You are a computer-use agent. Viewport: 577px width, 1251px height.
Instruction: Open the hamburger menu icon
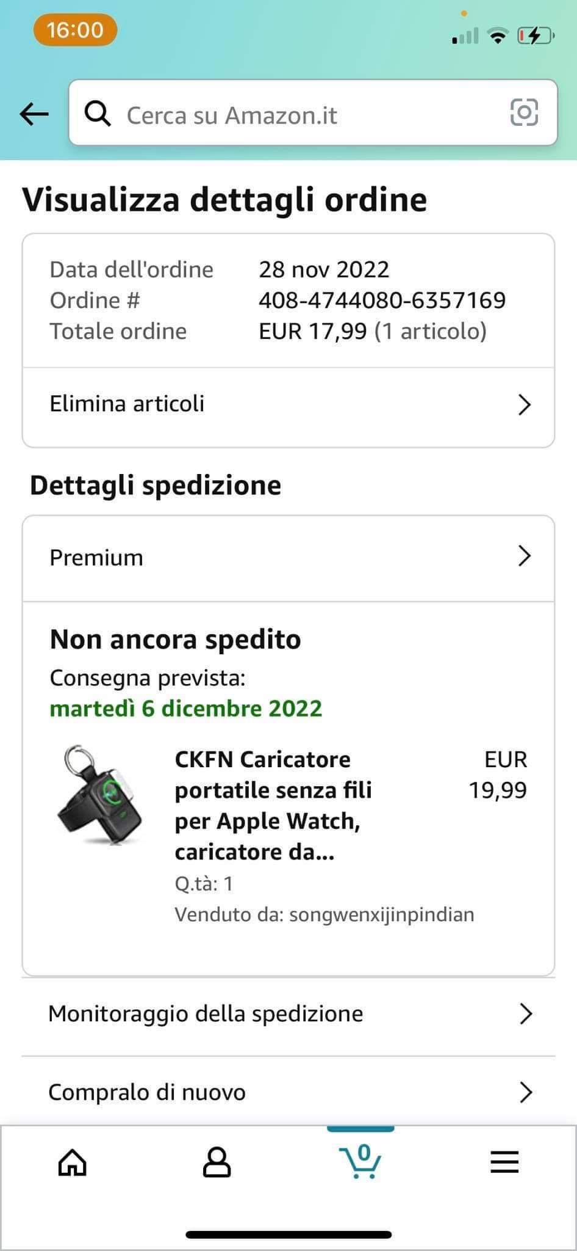pos(504,1162)
